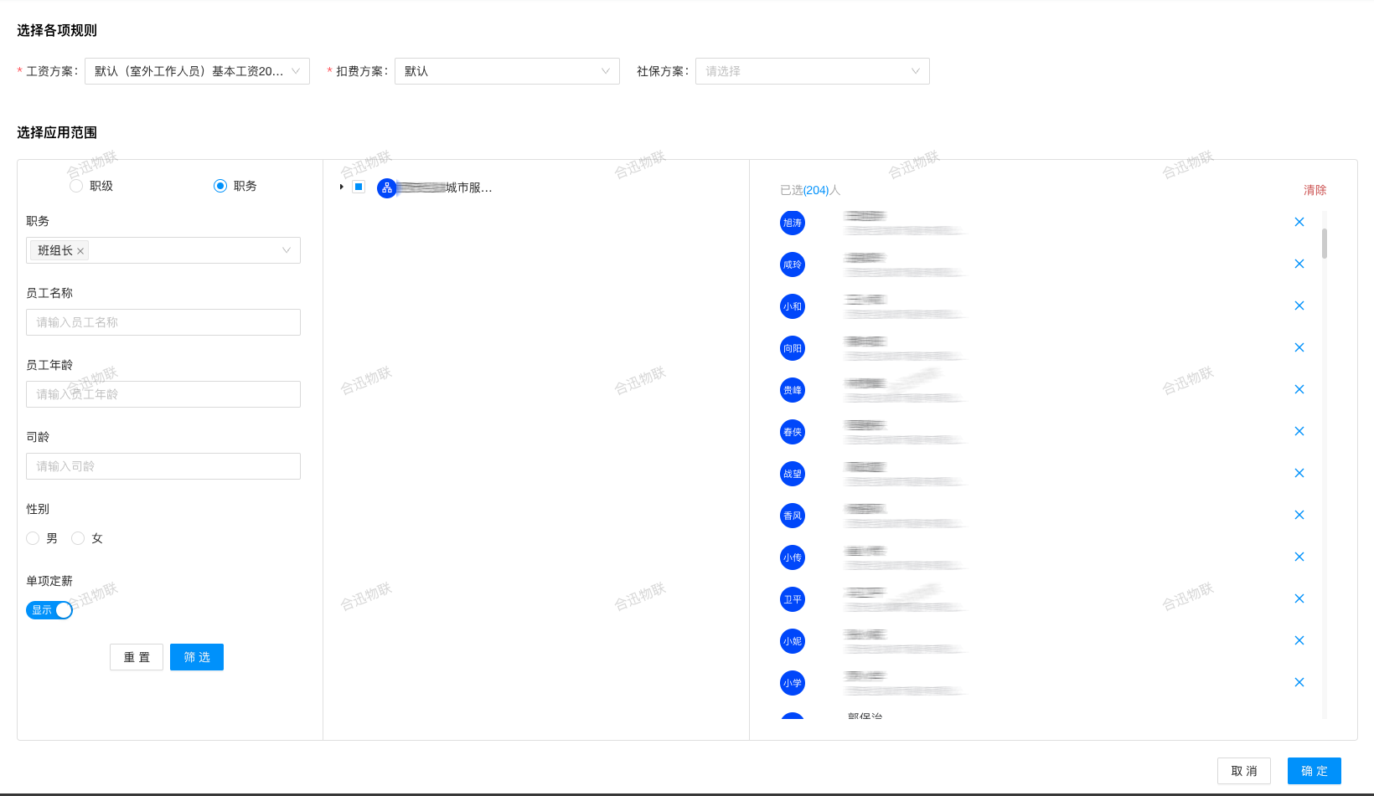The width and height of the screenshot is (1374, 796).
Task: Click the organization icon in tree
Action: 386,187
